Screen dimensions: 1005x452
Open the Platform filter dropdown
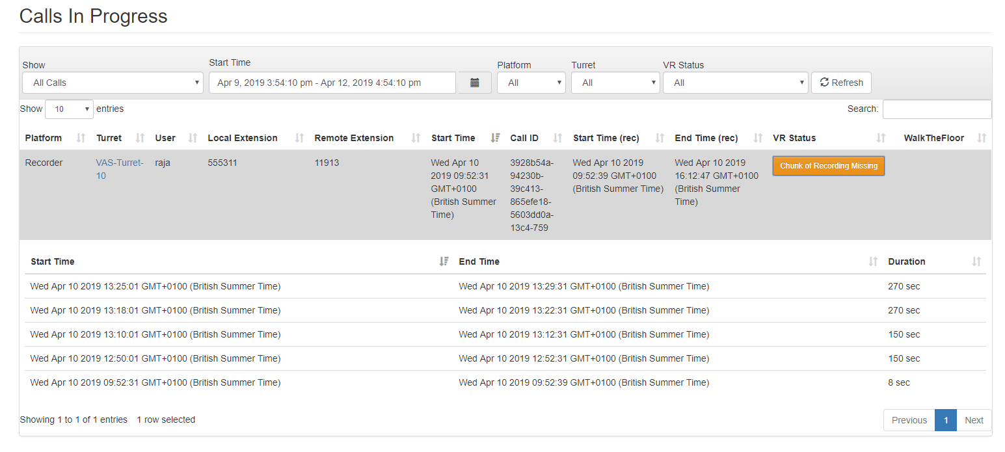(531, 83)
